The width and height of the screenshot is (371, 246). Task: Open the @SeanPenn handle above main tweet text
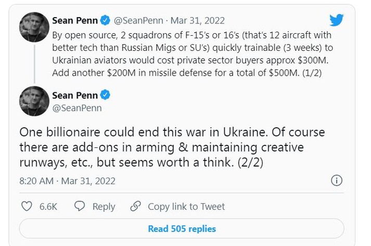pos(77,108)
